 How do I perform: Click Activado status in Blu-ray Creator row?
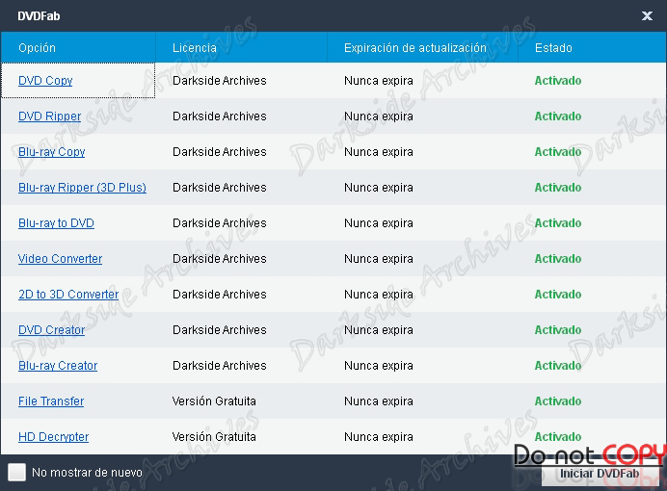[558, 366]
